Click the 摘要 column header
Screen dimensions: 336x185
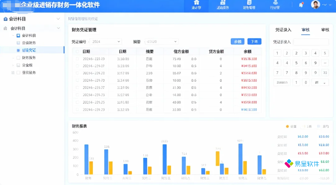point(150,51)
